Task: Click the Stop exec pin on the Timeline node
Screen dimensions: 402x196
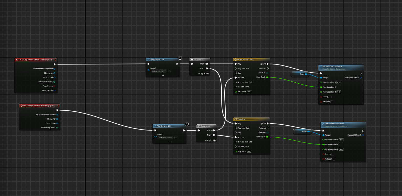Action: tap(236, 133)
